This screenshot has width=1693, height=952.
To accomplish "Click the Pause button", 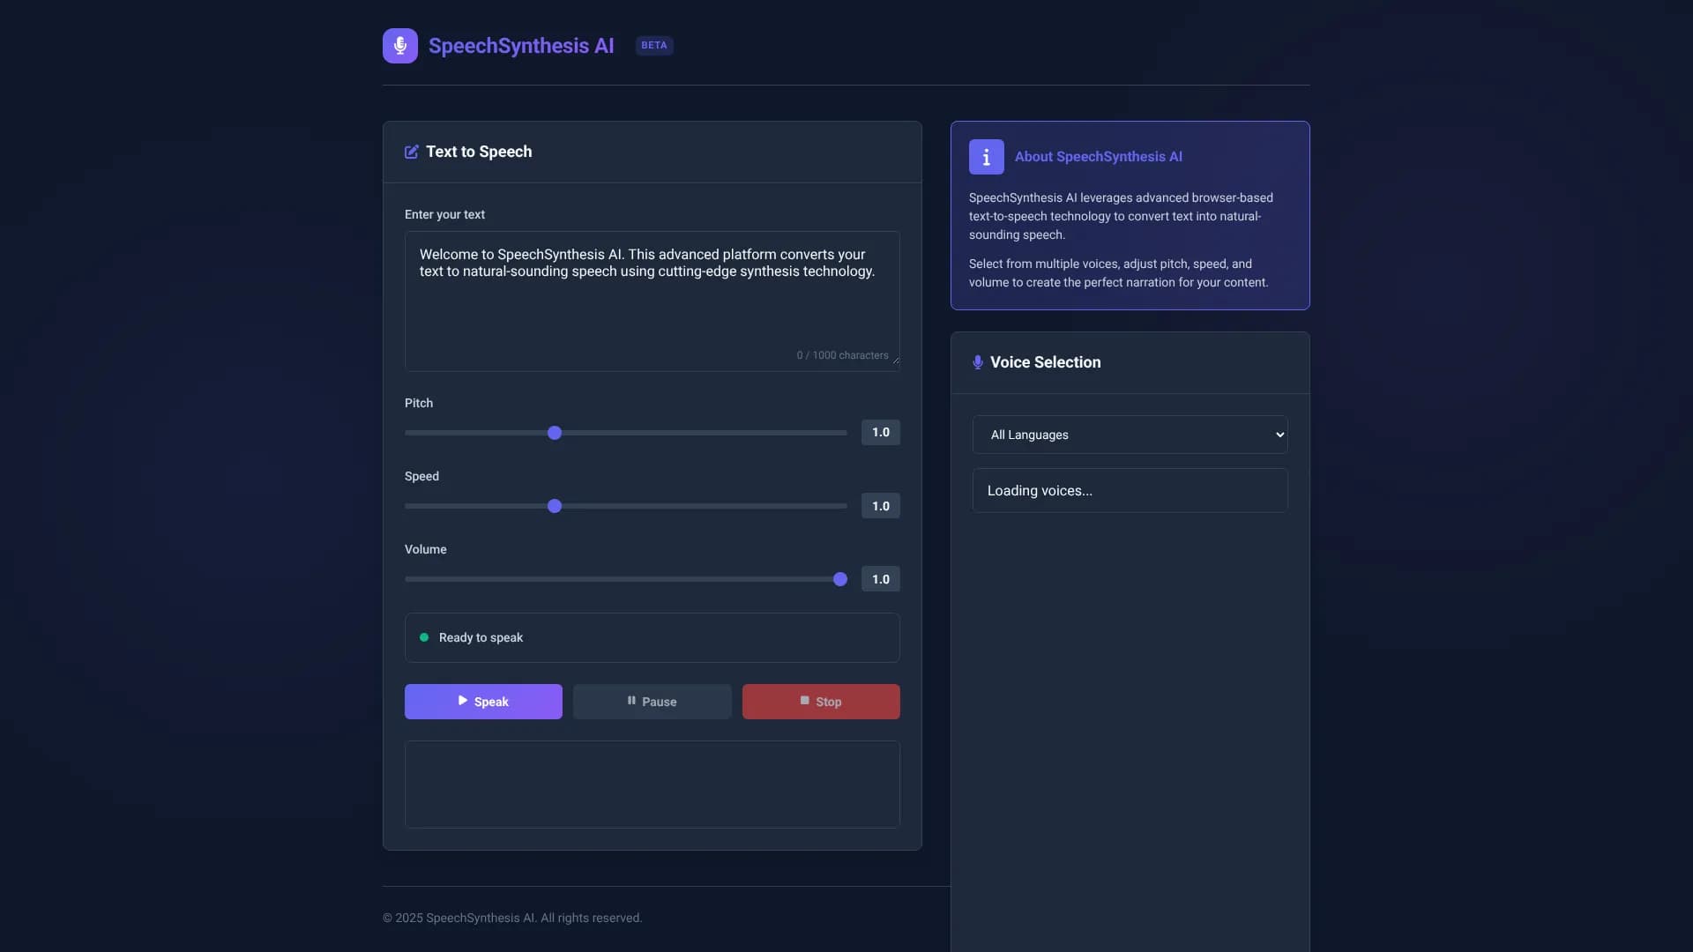I will [x=652, y=701].
